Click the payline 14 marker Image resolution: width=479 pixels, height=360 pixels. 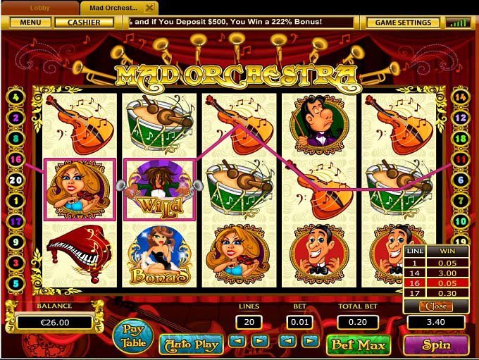pos(461,97)
